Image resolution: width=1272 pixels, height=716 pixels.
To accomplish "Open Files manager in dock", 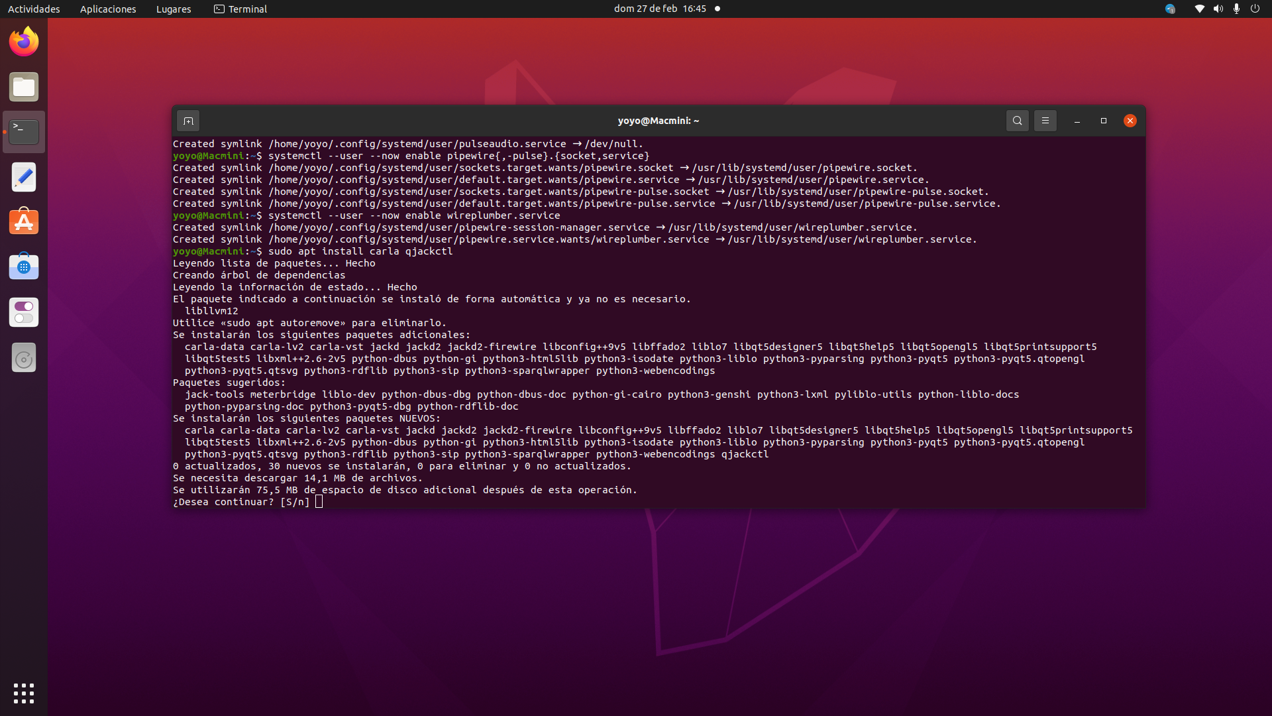I will 24,87.
